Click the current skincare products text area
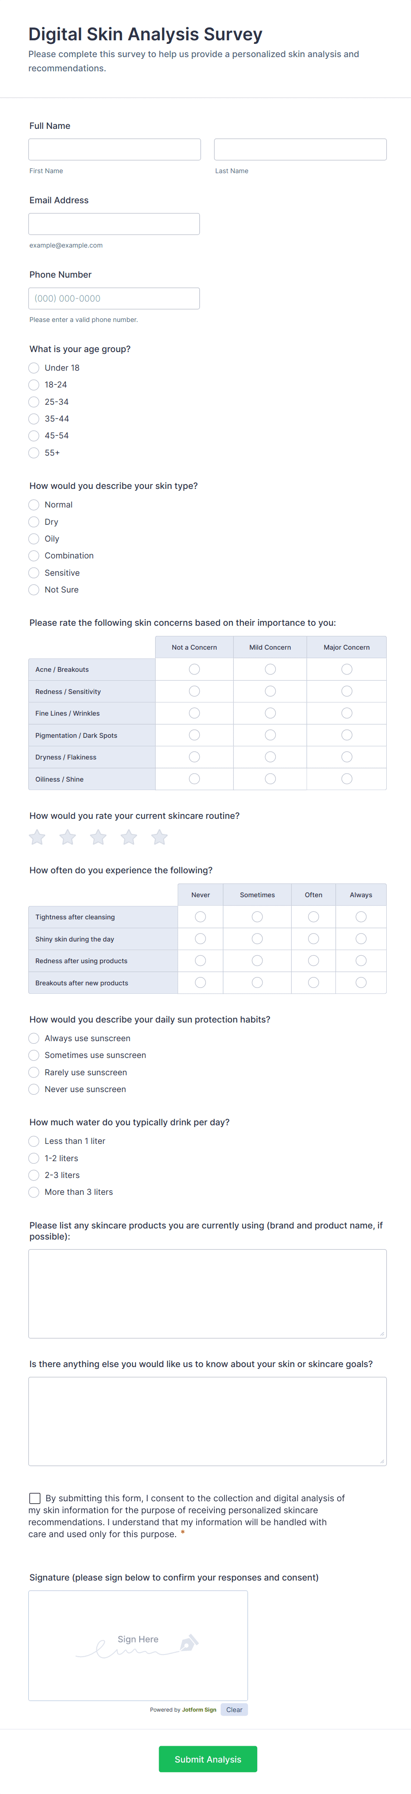Viewport: 411px width, 1794px height. tap(207, 1293)
